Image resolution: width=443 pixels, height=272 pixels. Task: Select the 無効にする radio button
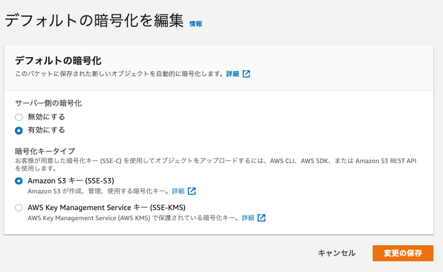18,117
